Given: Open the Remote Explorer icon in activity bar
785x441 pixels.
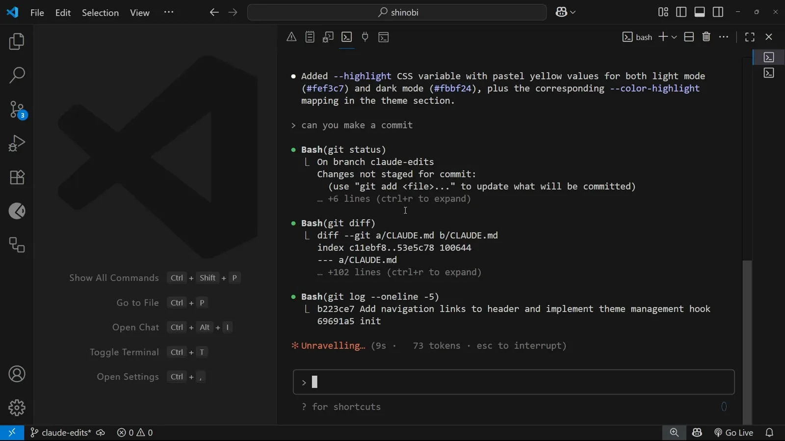Looking at the screenshot, I should point(17,245).
